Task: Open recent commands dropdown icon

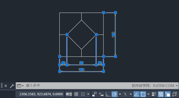Action: [x=20, y=86]
